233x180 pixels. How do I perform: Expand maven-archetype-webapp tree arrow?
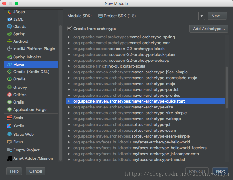pos(69,119)
